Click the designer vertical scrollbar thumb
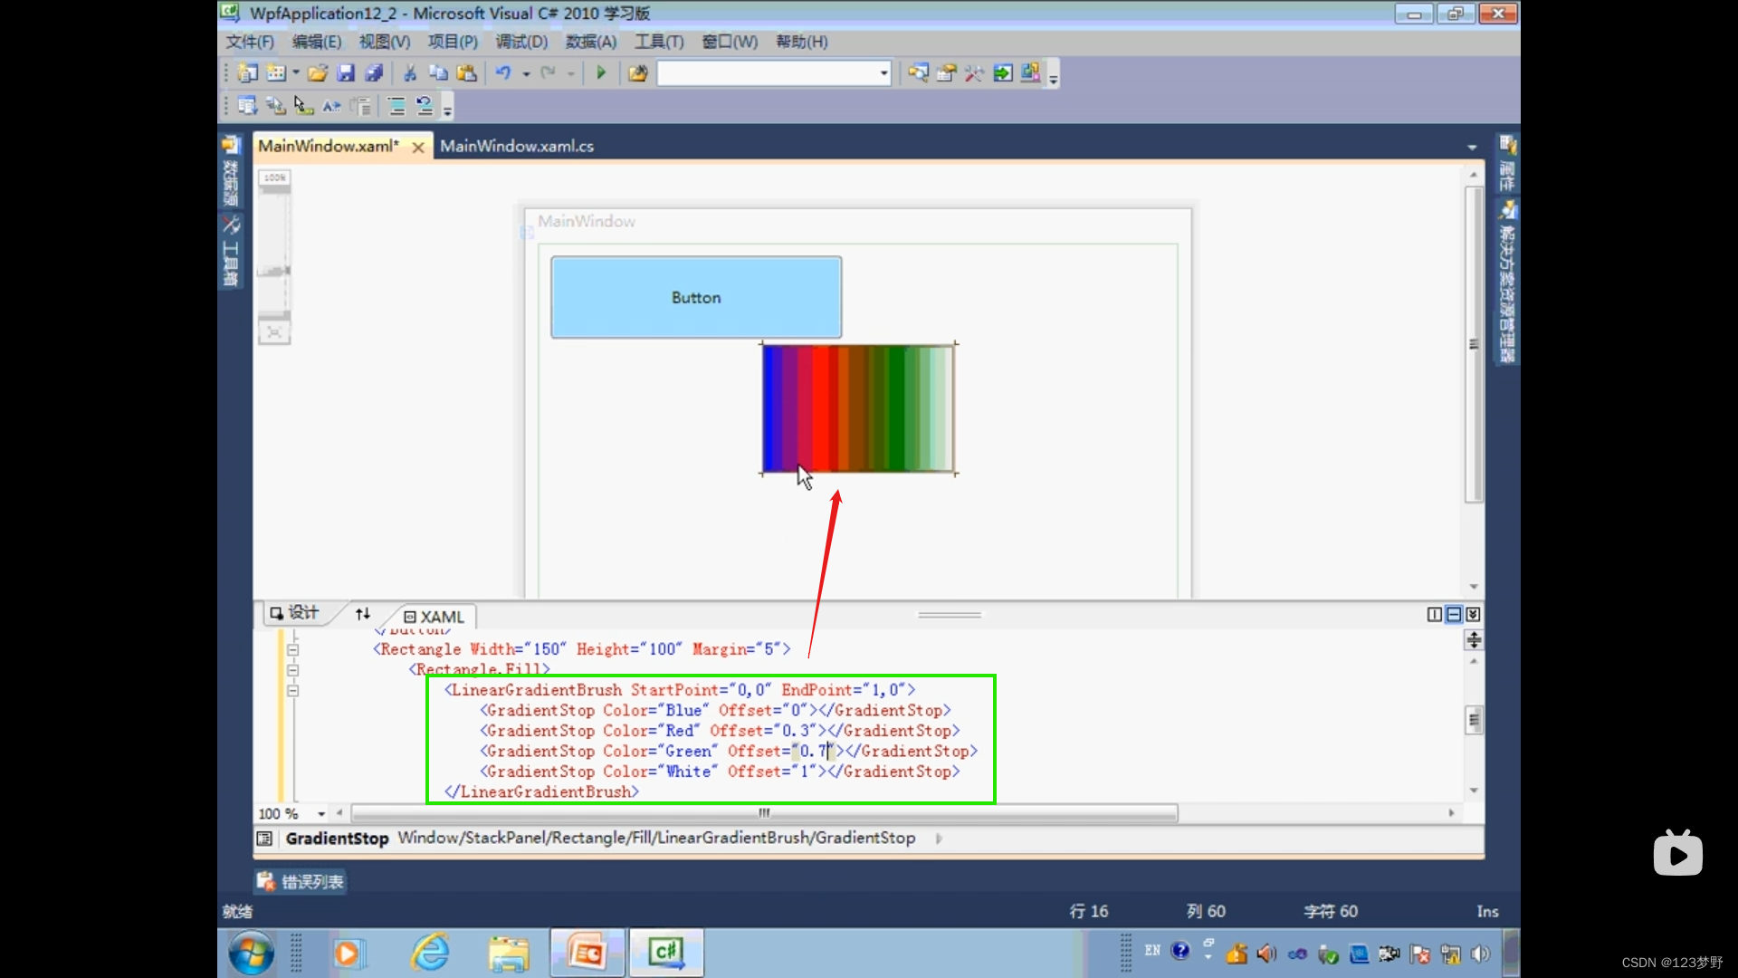Image resolution: width=1738 pixels, height=978 pixels. pos(1474,344)
